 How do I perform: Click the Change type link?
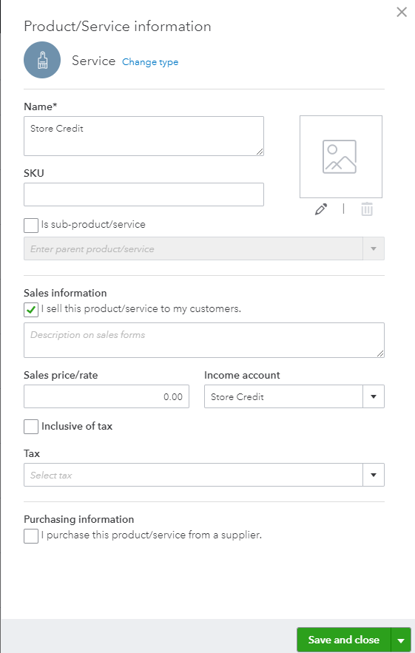click(150, 62)
